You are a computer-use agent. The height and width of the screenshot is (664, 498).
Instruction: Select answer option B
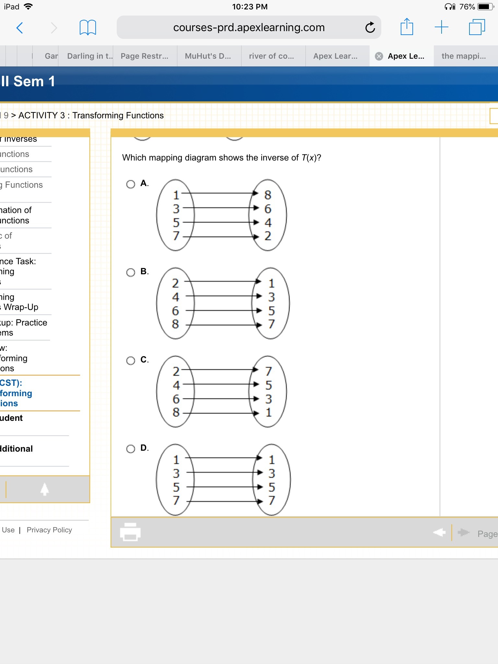tap(131, 272)
